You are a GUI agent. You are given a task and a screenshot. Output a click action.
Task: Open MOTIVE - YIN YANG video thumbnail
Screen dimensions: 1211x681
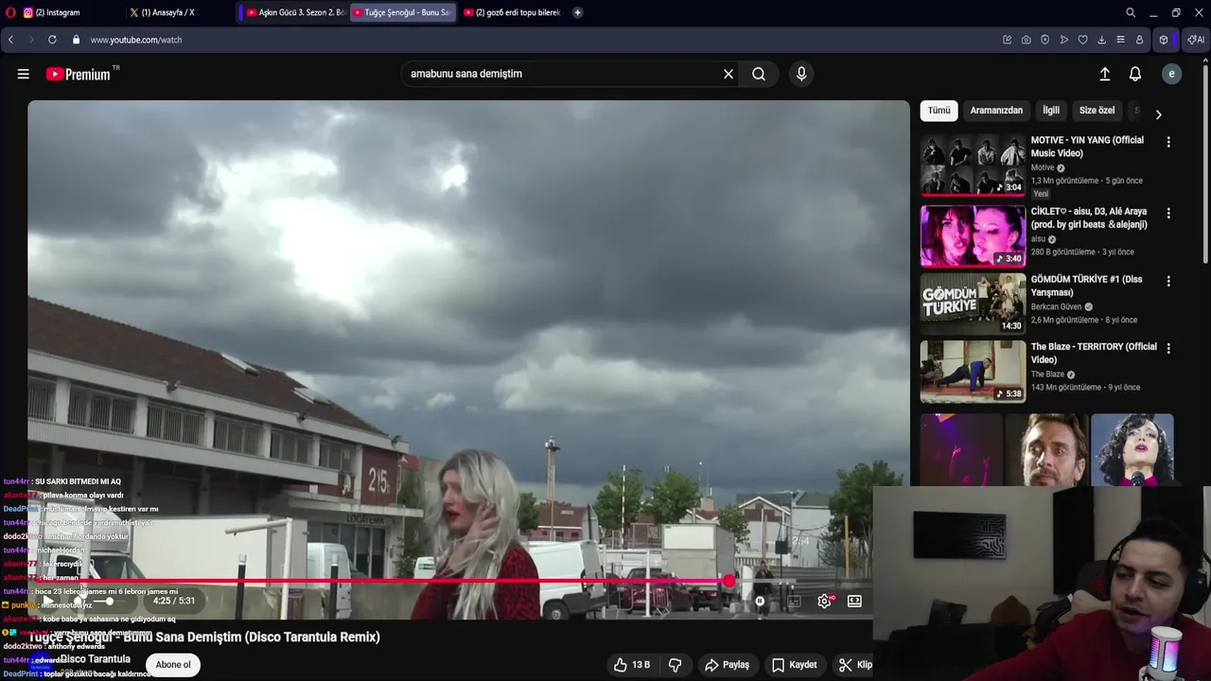click(x=973, y=166)
